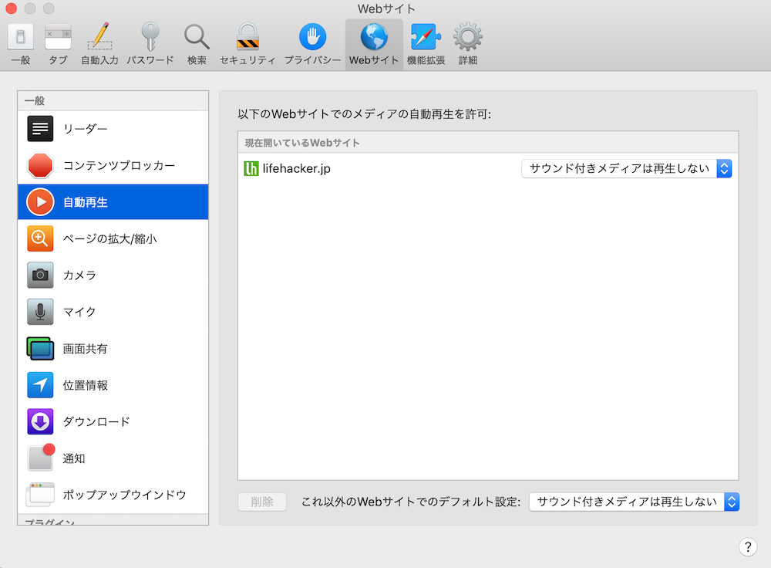This screenshot has width=771, height=568.
Task: Open the 検索 (Search) magnifier icon
Action: [x=197, y=37]
